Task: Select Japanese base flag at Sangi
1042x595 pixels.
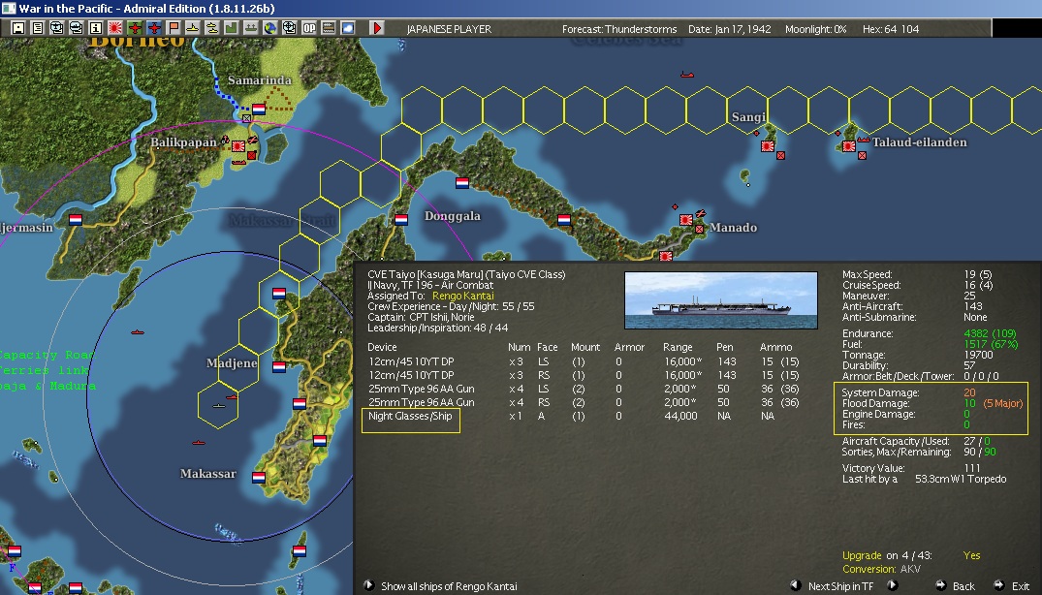Action: [768, 146]
